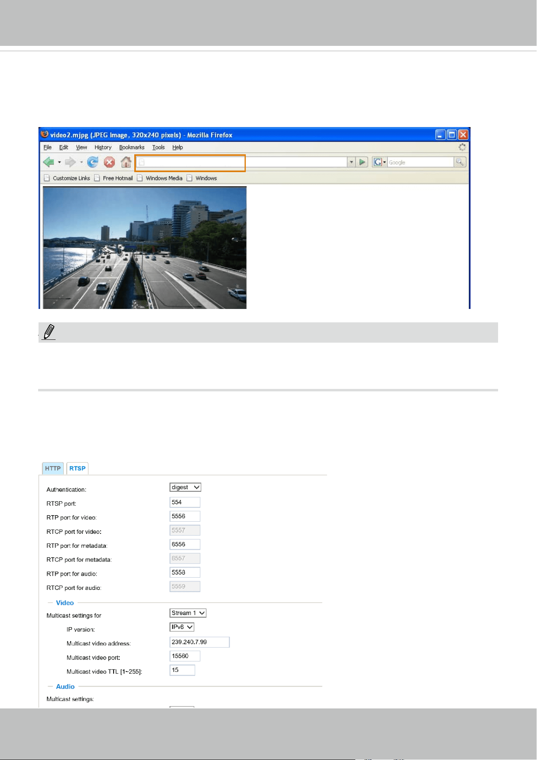Screen dimensions: 537x760
Task: Click the RTCP port for metadata field
Action: (185, 558)
